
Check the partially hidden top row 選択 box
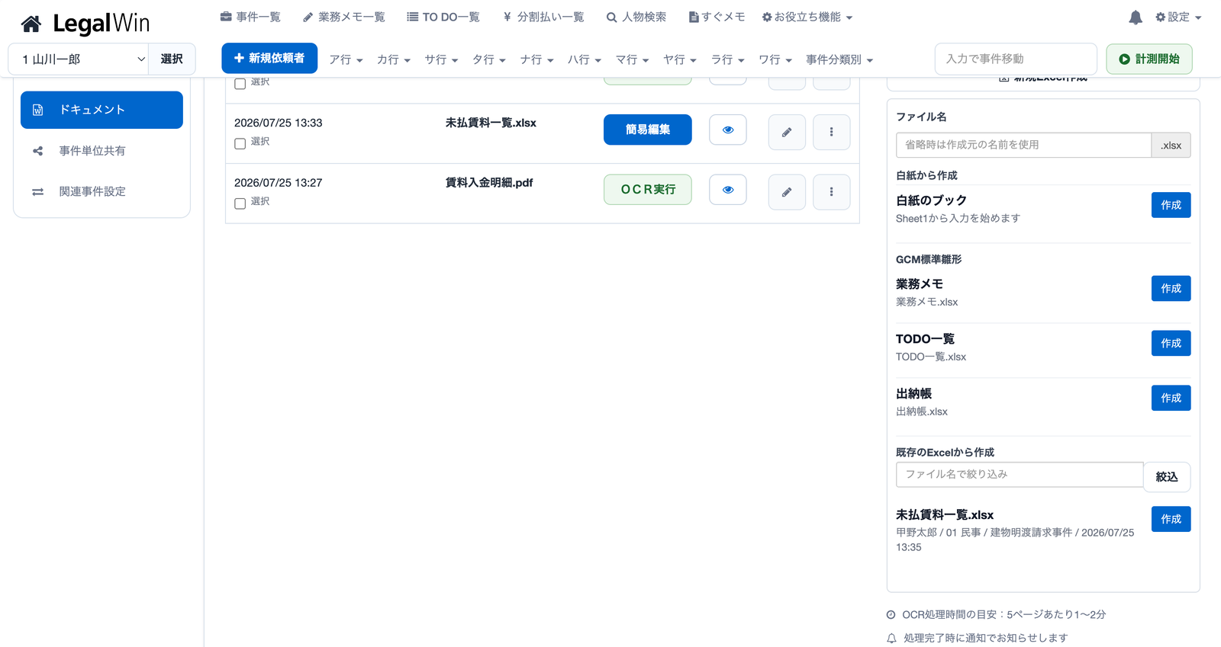pos(240,84)
